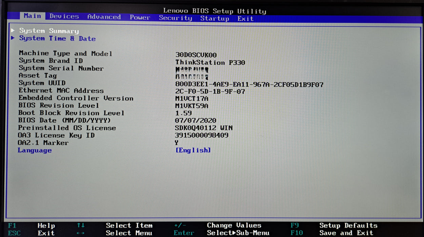
Task: Click the F1 Help hint
Action: coord(32,225)
